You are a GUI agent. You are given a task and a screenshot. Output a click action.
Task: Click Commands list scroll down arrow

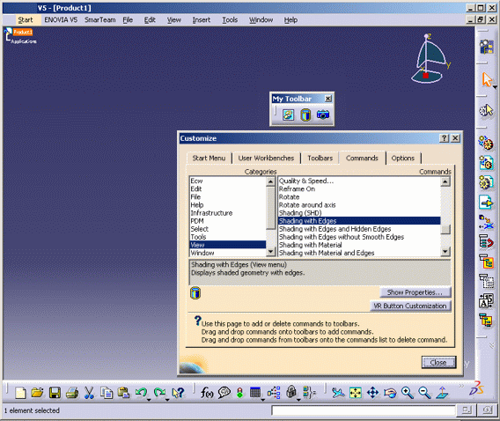(445, 252)
